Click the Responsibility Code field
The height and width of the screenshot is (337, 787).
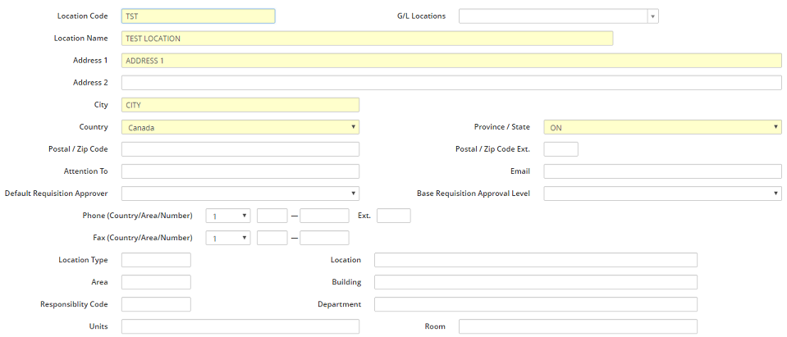[x=156, y=304]
